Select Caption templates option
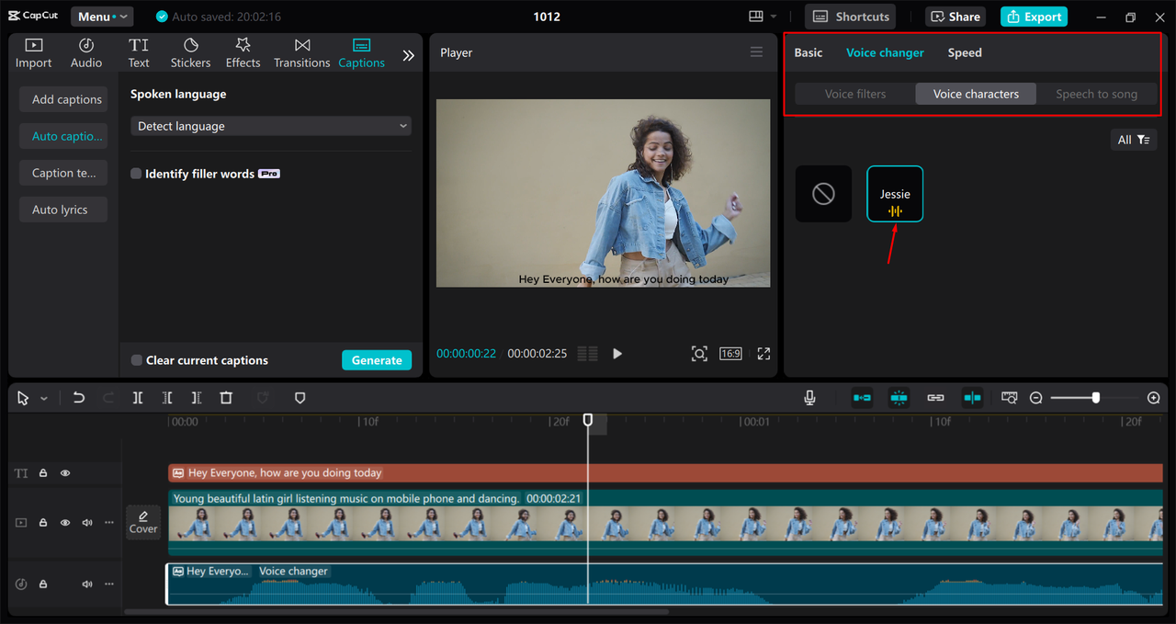This screenshot has width=1176, height=624. 63,173
